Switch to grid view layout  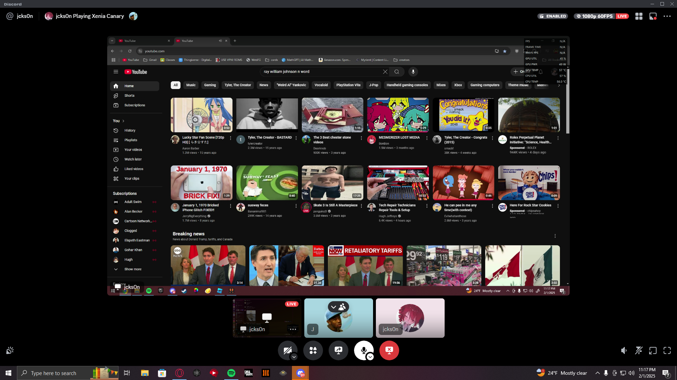pos(639,16)
